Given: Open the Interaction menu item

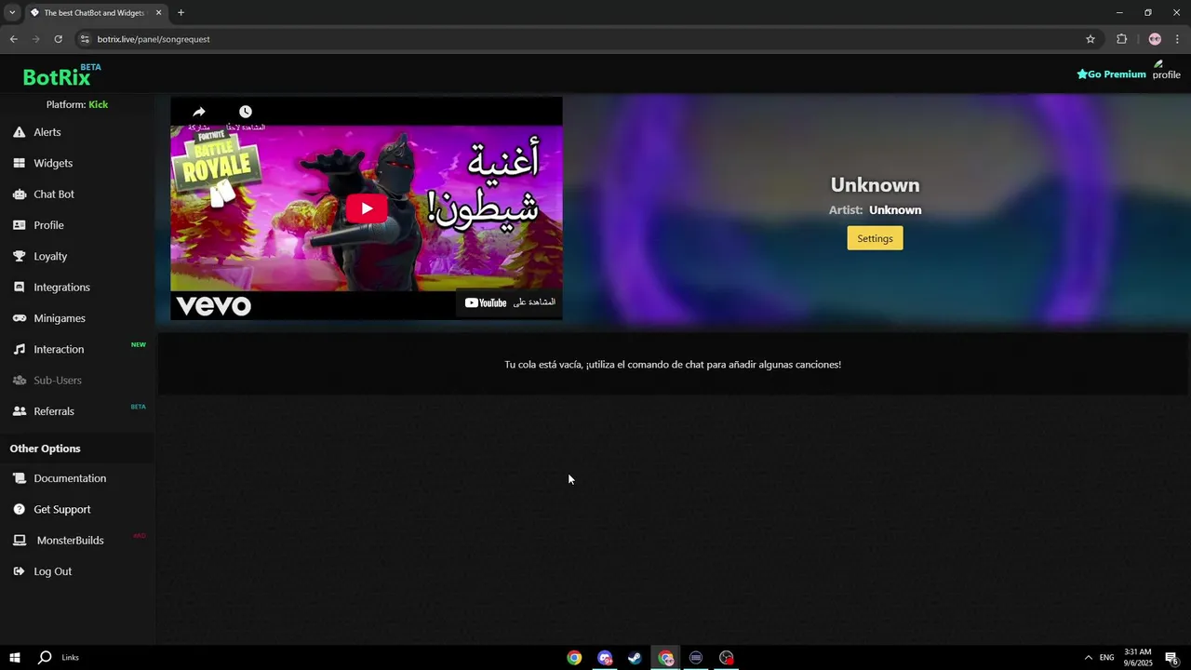Looking at the screenshot, I should 59,349.
